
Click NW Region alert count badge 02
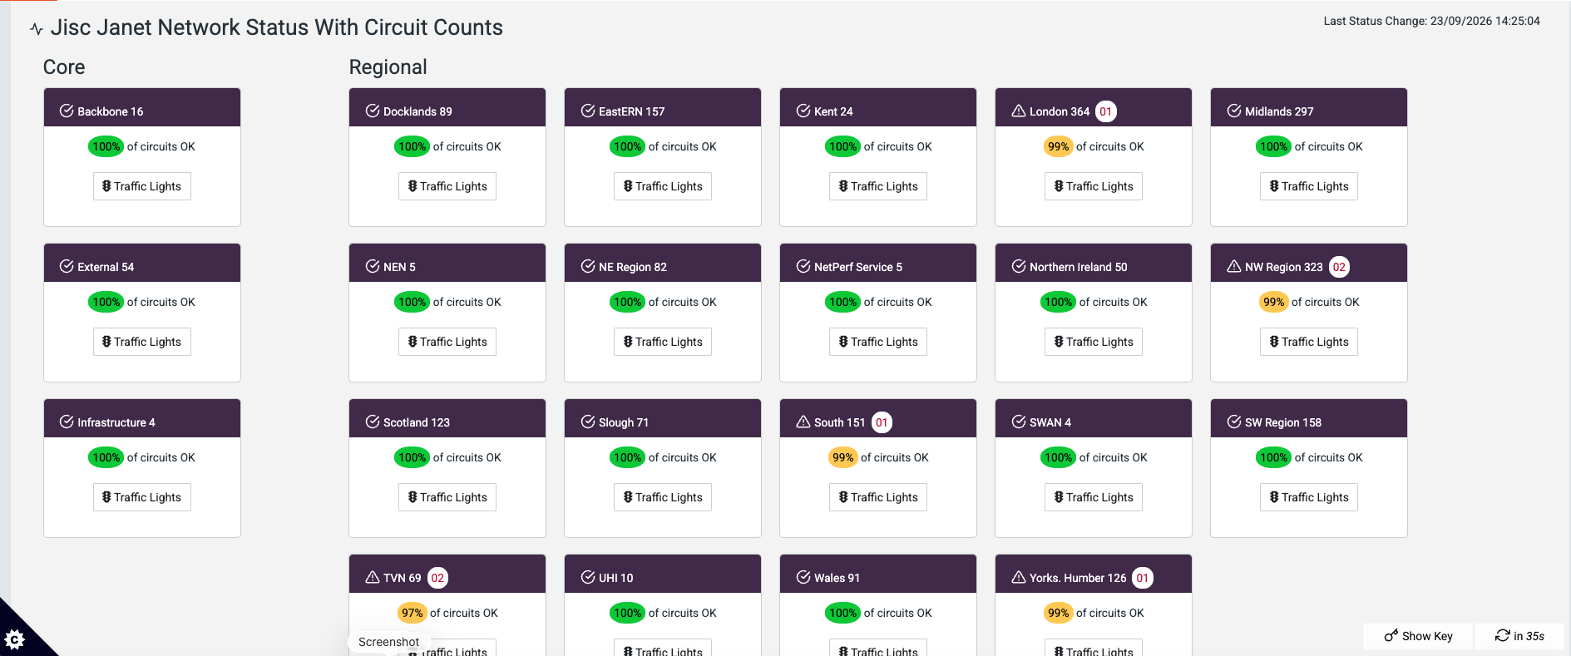[x=1339, y=267]
